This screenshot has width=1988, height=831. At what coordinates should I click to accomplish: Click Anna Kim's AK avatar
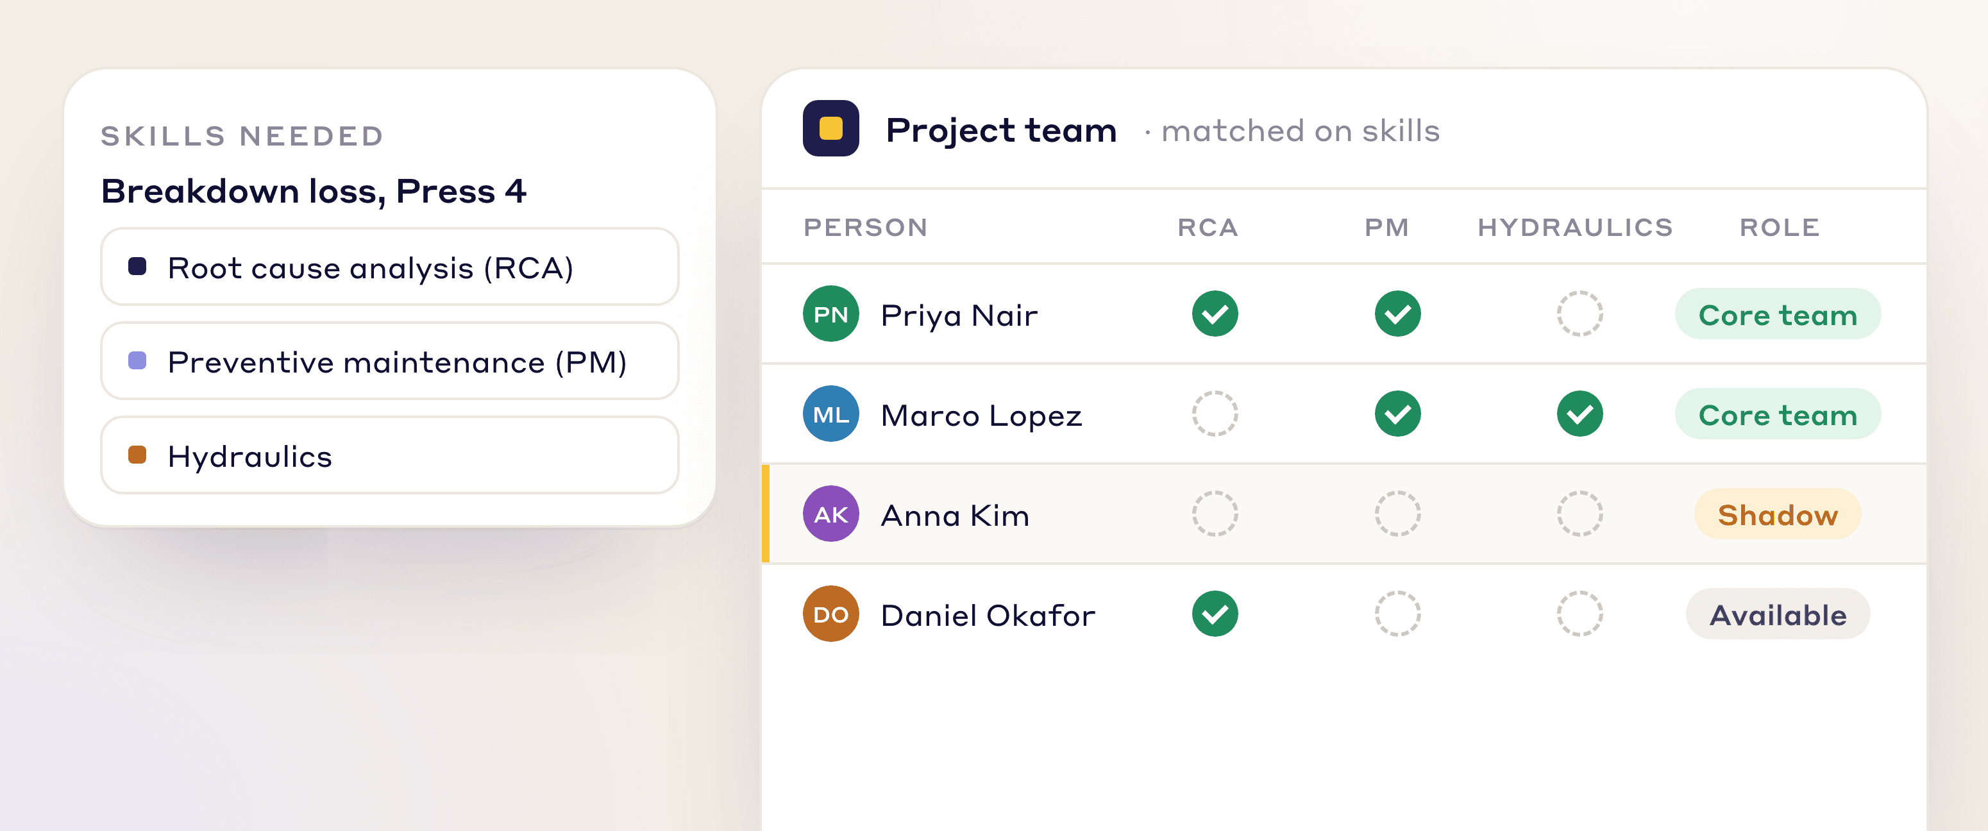tap(830, 514)
